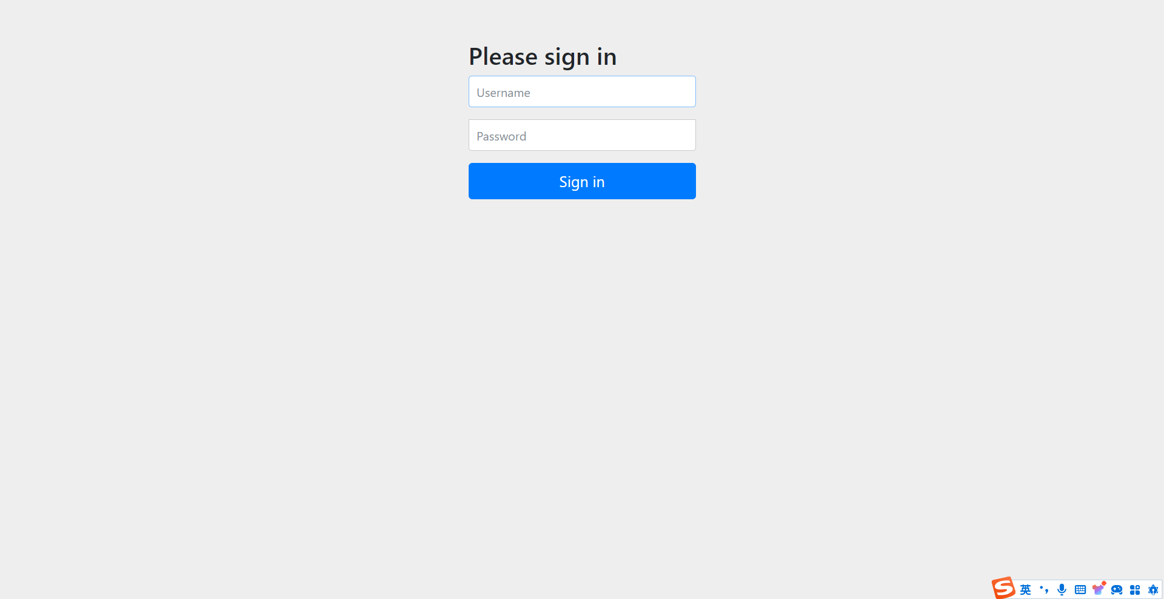This screenshot has width=1164, height=599.
Task: Toggle the 英 Chinese/English input mode
Action: tap(1025, 590)
